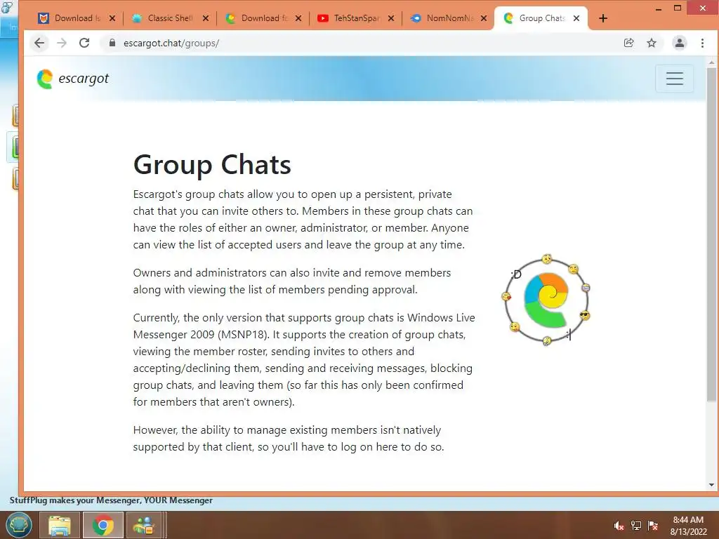This screenshot has width=719, height=539.
Task: Click the scrollbar up arrow
Action: click(711, 62)
